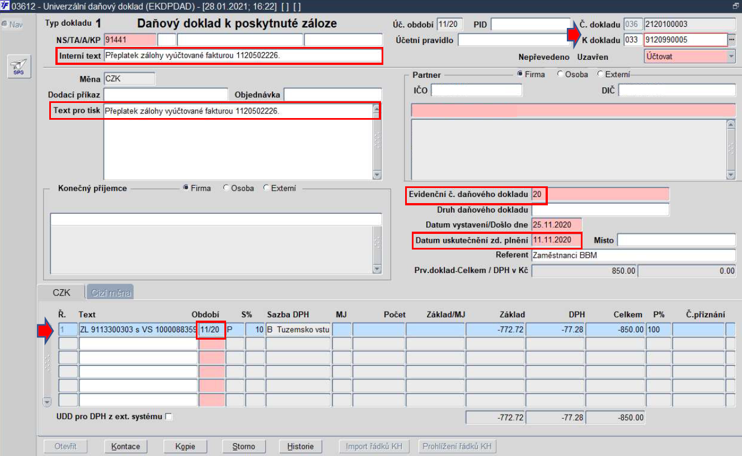Select Externí radio in Partner section
This screenshot has height=456, width=742.
pos(600,74)
